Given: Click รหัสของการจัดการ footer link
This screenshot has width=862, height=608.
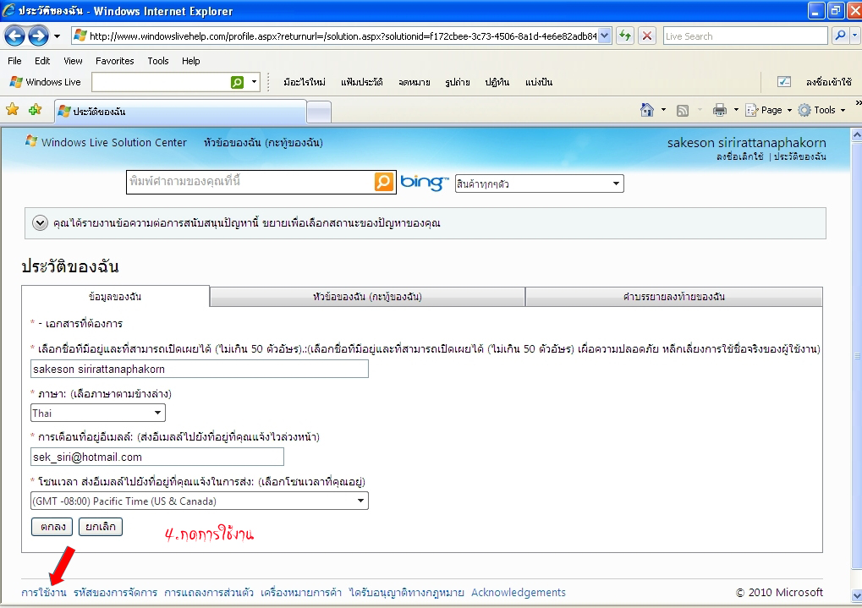Looking at the screenshot, I should (115, 593).
